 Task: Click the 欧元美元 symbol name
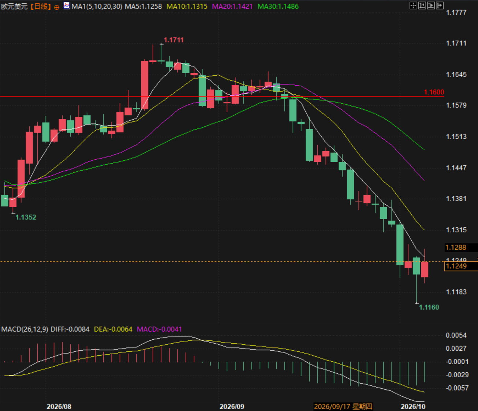14,7
